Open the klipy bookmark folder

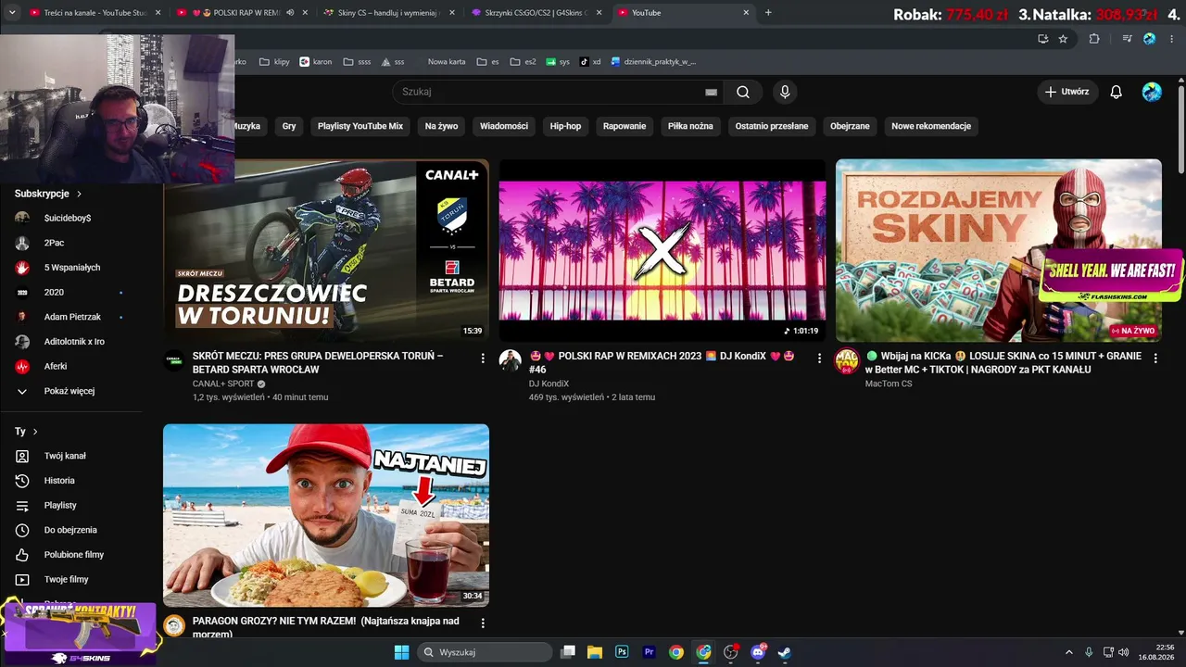tap(274, 62)
